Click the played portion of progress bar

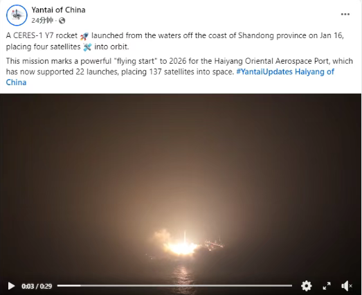69,286
